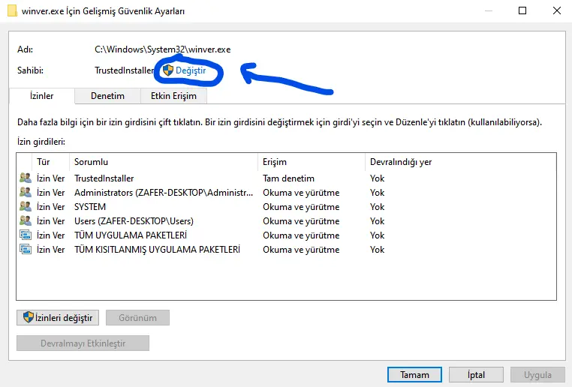Screen dimensions: 572x387
Task: Click package icon for TÜM KISITLANMIŞ UYGULAMA PAKETLERİ
Action: tap(26, 249)
